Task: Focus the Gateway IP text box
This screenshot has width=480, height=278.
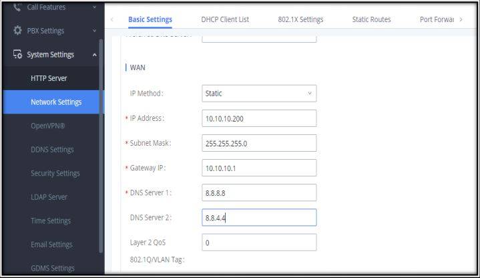Action: click(x=258, y=168)
